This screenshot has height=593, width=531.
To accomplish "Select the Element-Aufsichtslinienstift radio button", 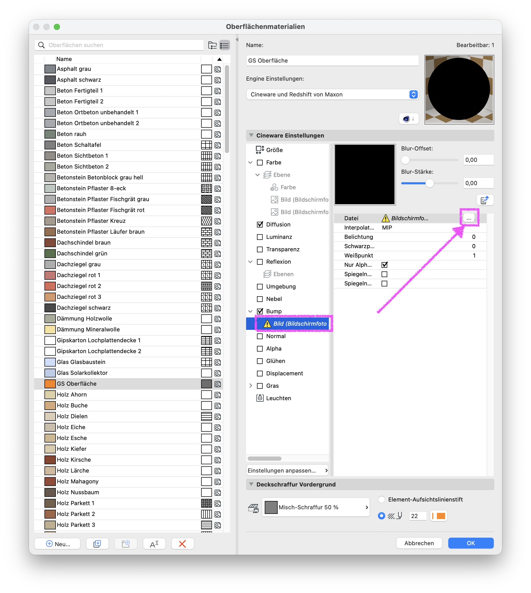I will click(381, 500).
